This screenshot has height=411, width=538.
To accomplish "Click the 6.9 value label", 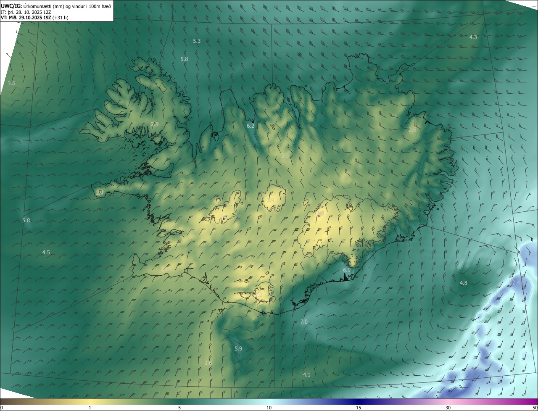I will [347, 270].
